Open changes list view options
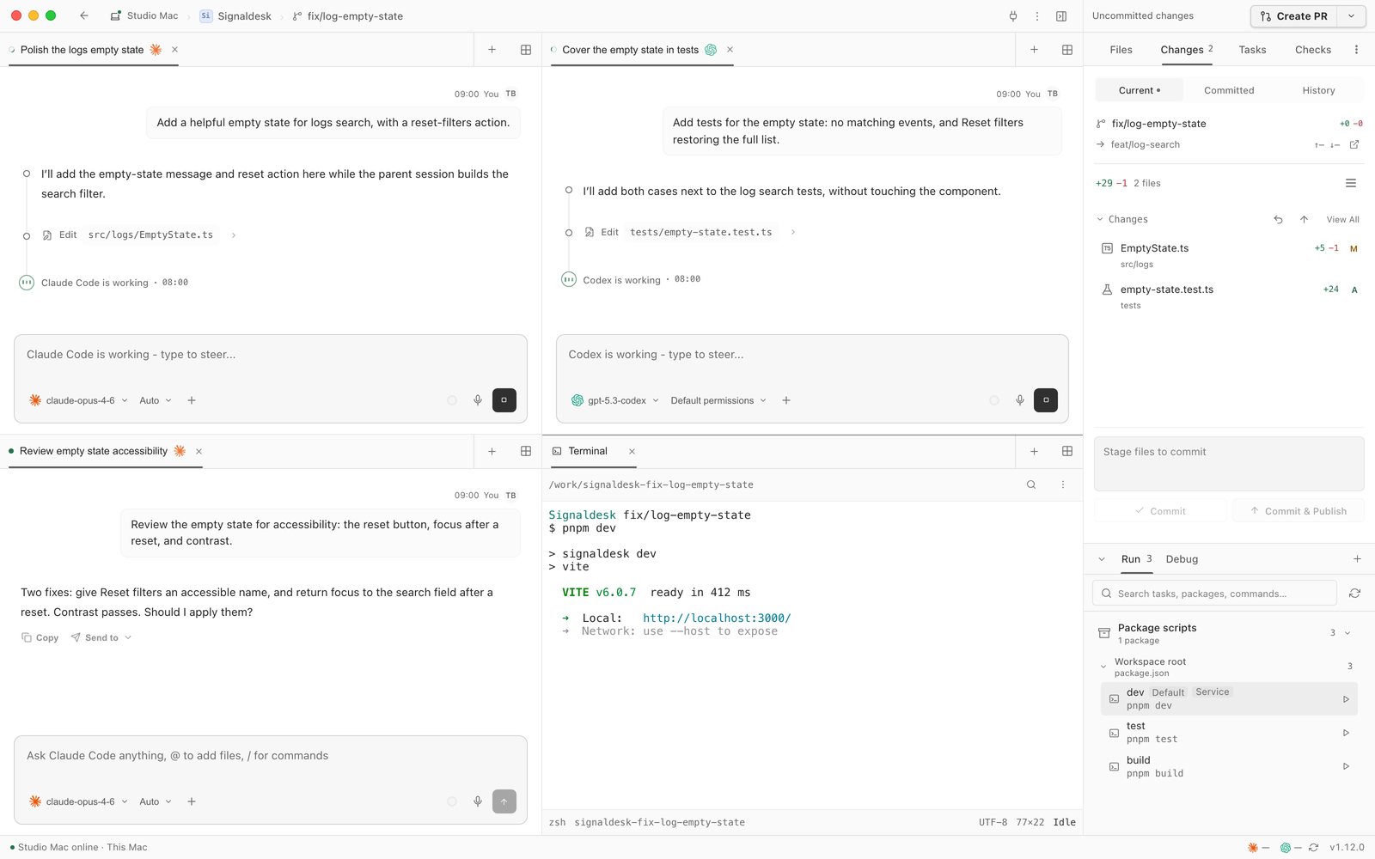 pyautogui.click(x=1351, y=183)
